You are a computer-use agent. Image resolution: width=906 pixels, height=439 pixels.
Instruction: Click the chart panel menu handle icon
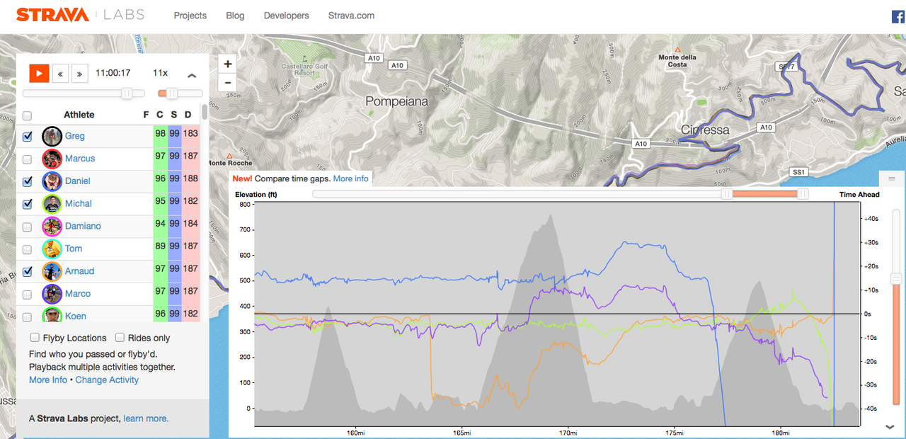pos(892,178)
